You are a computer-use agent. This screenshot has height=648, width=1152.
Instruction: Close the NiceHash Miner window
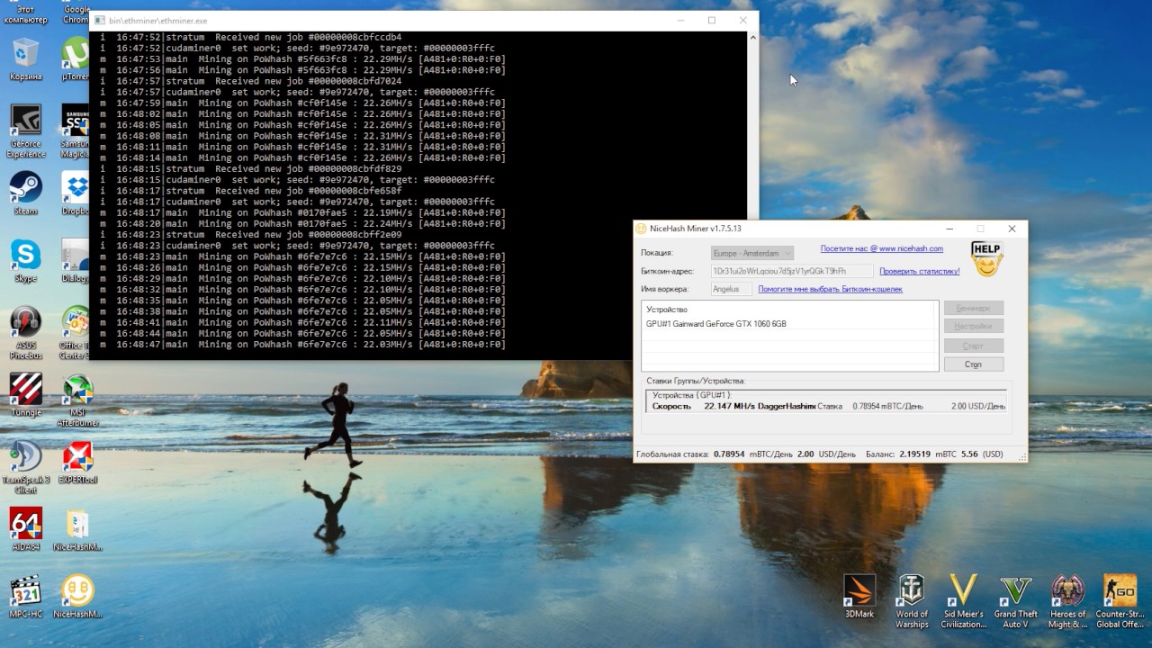[x=1012, y=229]
